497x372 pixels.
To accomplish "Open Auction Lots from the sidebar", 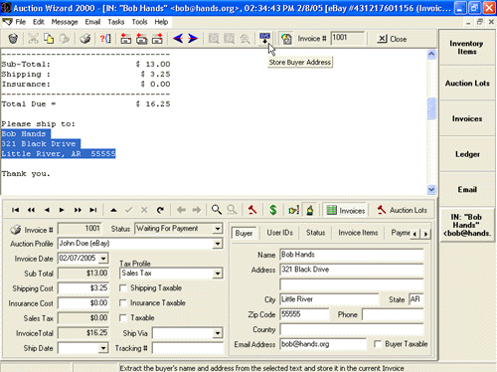I will tap(467, 84).
